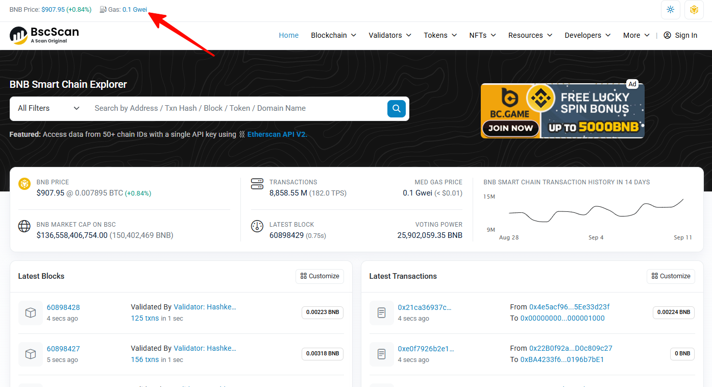Click block cube icon for 60898428
This screenshot has height=387, width=712.
click(31, 313)
